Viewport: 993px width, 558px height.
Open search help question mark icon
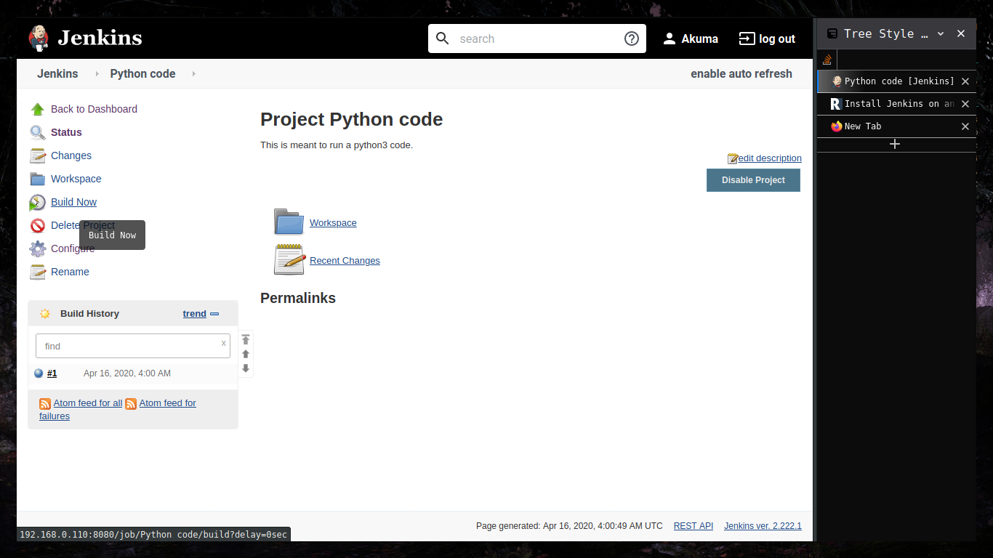[x=632, y=39]
